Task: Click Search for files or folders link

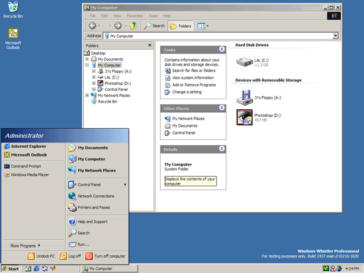Action: [x=190, y=71]
